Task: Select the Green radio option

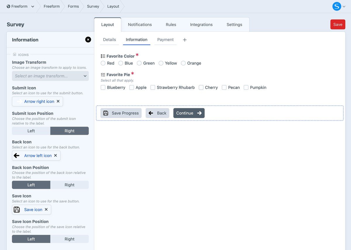Action: 139,63
